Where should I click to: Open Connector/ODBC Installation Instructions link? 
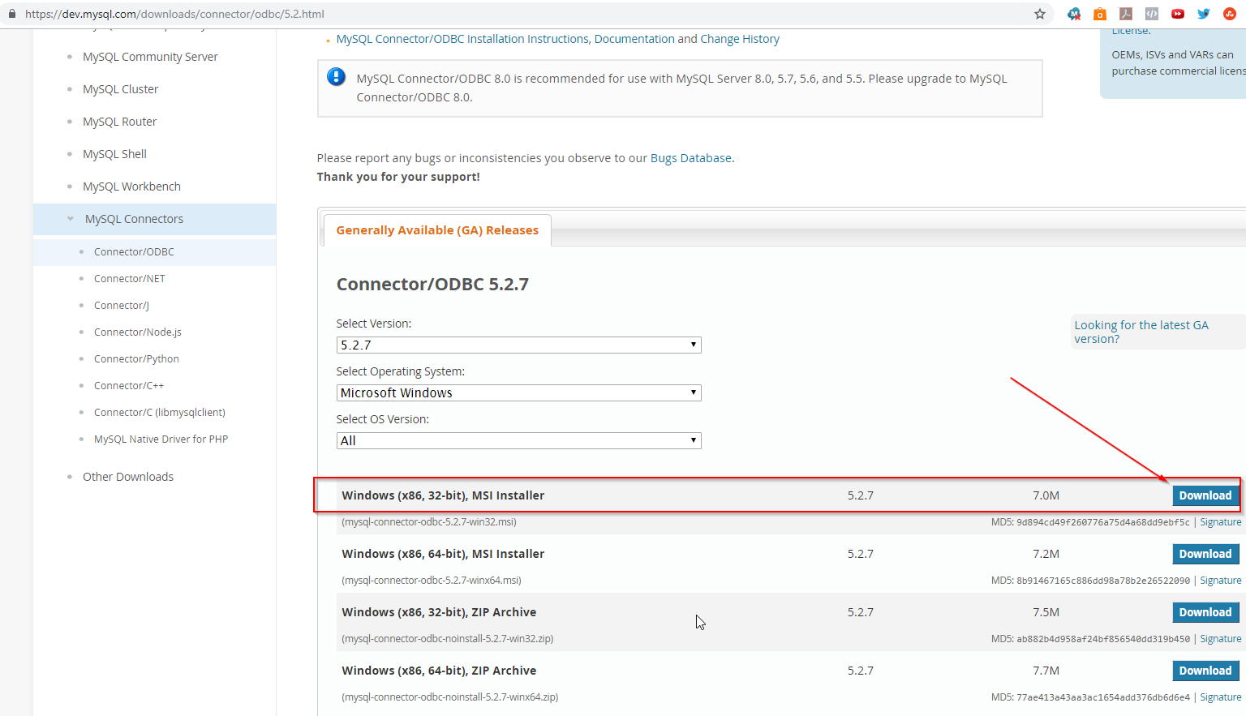pyautogui.click(x=558, y=39)
